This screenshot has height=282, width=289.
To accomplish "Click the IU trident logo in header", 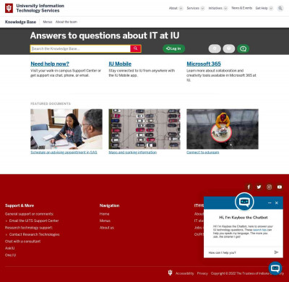I will click(x=9, y=8).
